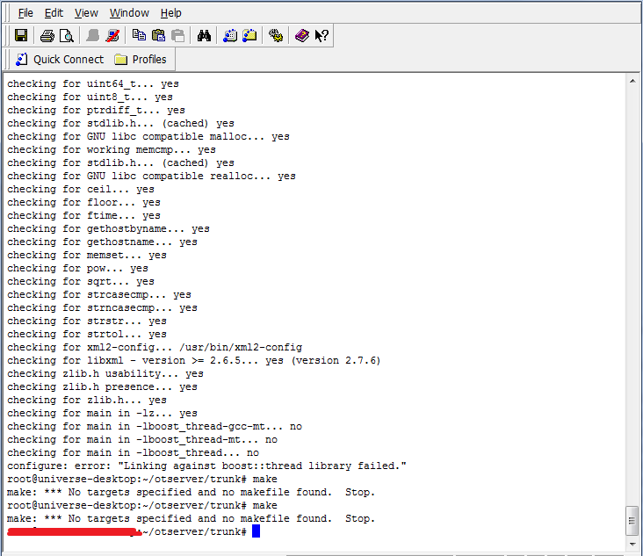The image size is (643, 556).
Task: Open the Edit menu
Action: 54,13
